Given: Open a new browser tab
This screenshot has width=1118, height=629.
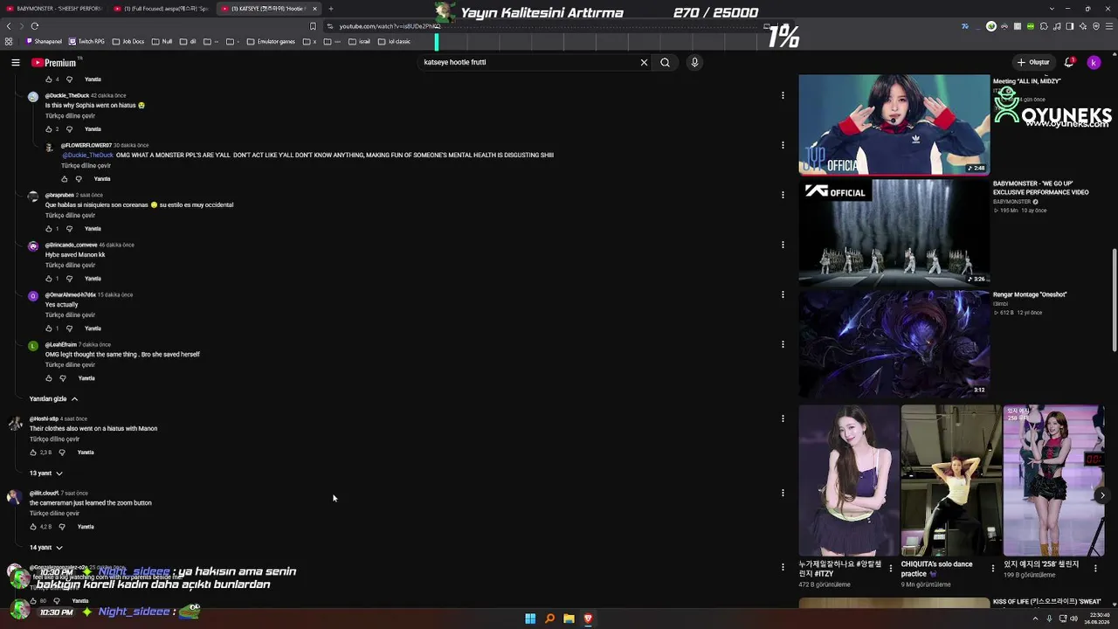Looking at the screenshot, I should coord(331,9).
